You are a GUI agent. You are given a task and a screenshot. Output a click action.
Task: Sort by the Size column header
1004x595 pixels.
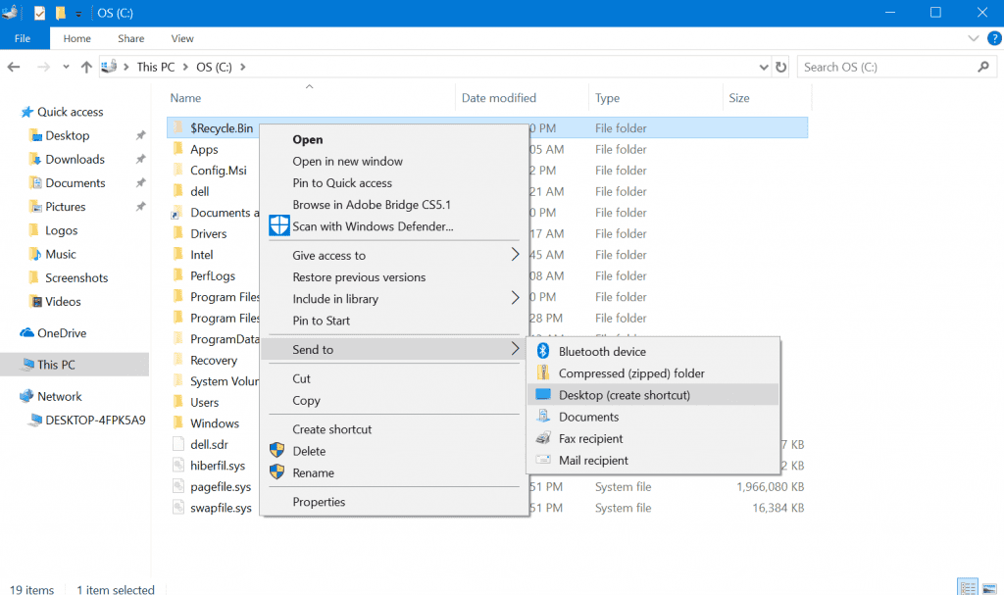739,98
